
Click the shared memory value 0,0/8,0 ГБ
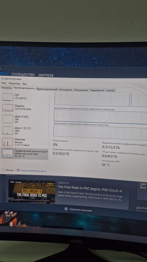(110, 156)
